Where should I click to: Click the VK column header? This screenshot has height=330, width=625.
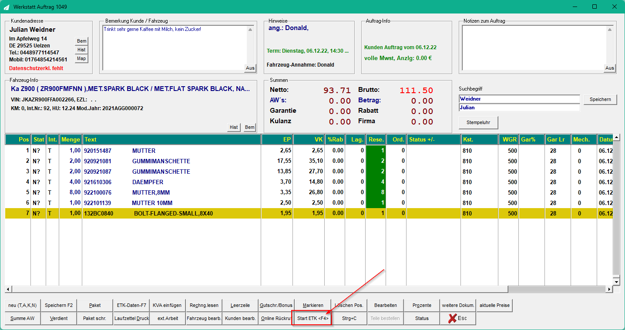pyautogui.click(x=309, y=139)
